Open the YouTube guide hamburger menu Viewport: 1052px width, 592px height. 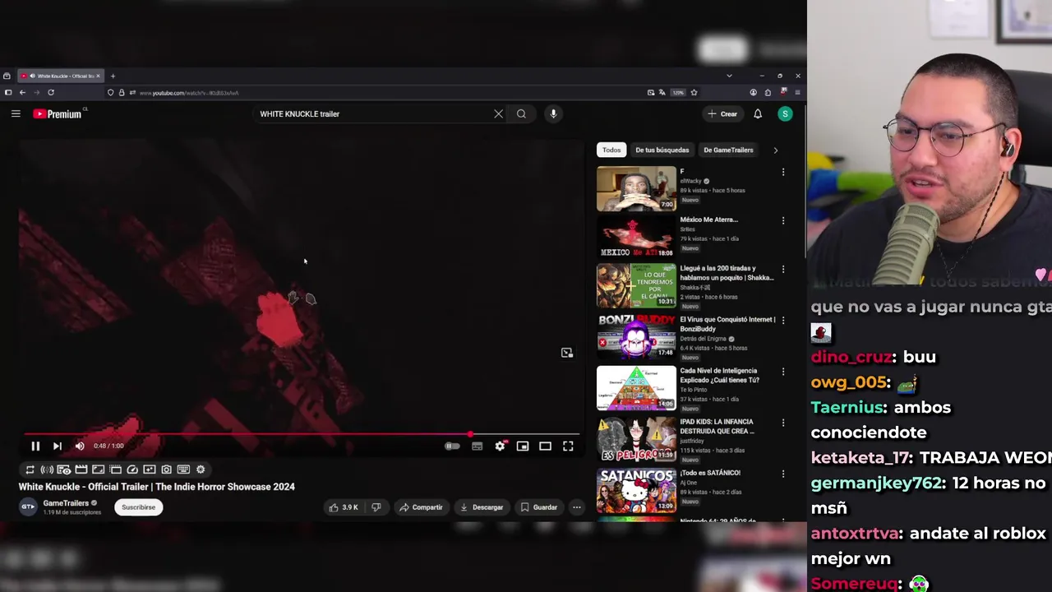pyautogui.click(x=16, y=114)
